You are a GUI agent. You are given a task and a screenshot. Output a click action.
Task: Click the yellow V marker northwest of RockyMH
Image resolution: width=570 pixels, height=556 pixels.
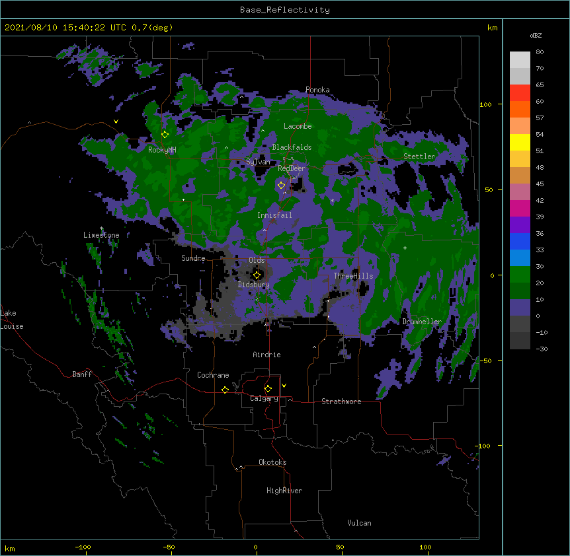116,122
